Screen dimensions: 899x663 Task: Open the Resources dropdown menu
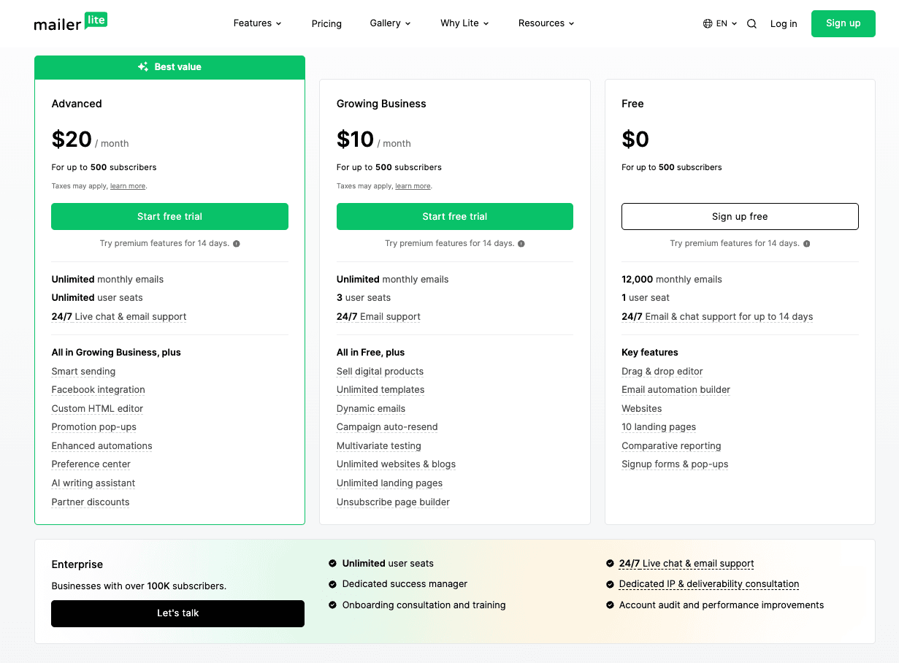coord(546,23)
